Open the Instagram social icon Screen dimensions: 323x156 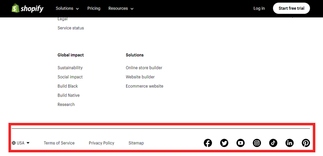coord(257,143)
